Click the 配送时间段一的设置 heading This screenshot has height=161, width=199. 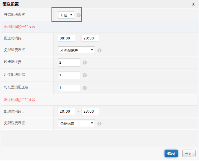click(x=20, y=27)
